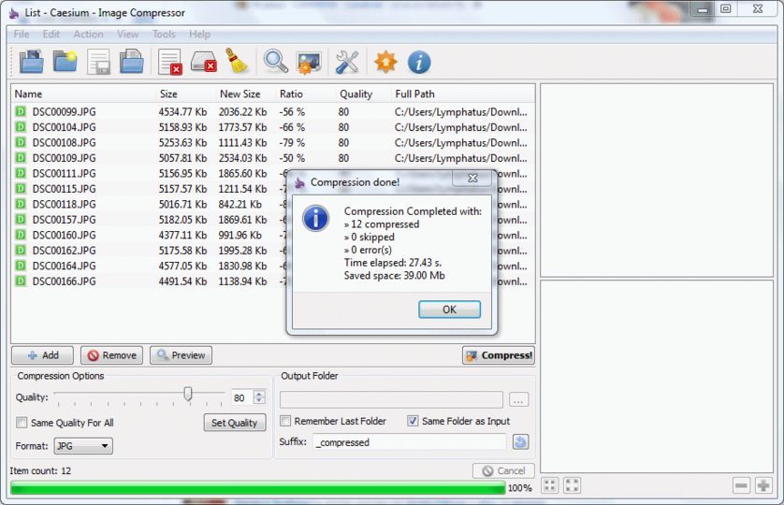Viewport: 784px width, 505px height.
Task: Click the zoom out minus icon
Action: tap(742, 485)
